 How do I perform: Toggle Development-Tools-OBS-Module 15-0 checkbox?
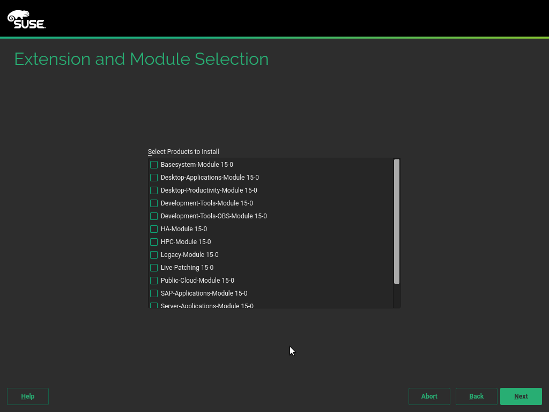(154, 216)
